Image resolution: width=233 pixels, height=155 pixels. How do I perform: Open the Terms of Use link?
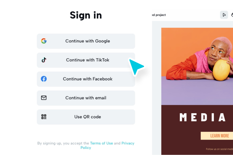tap(101, 143)
